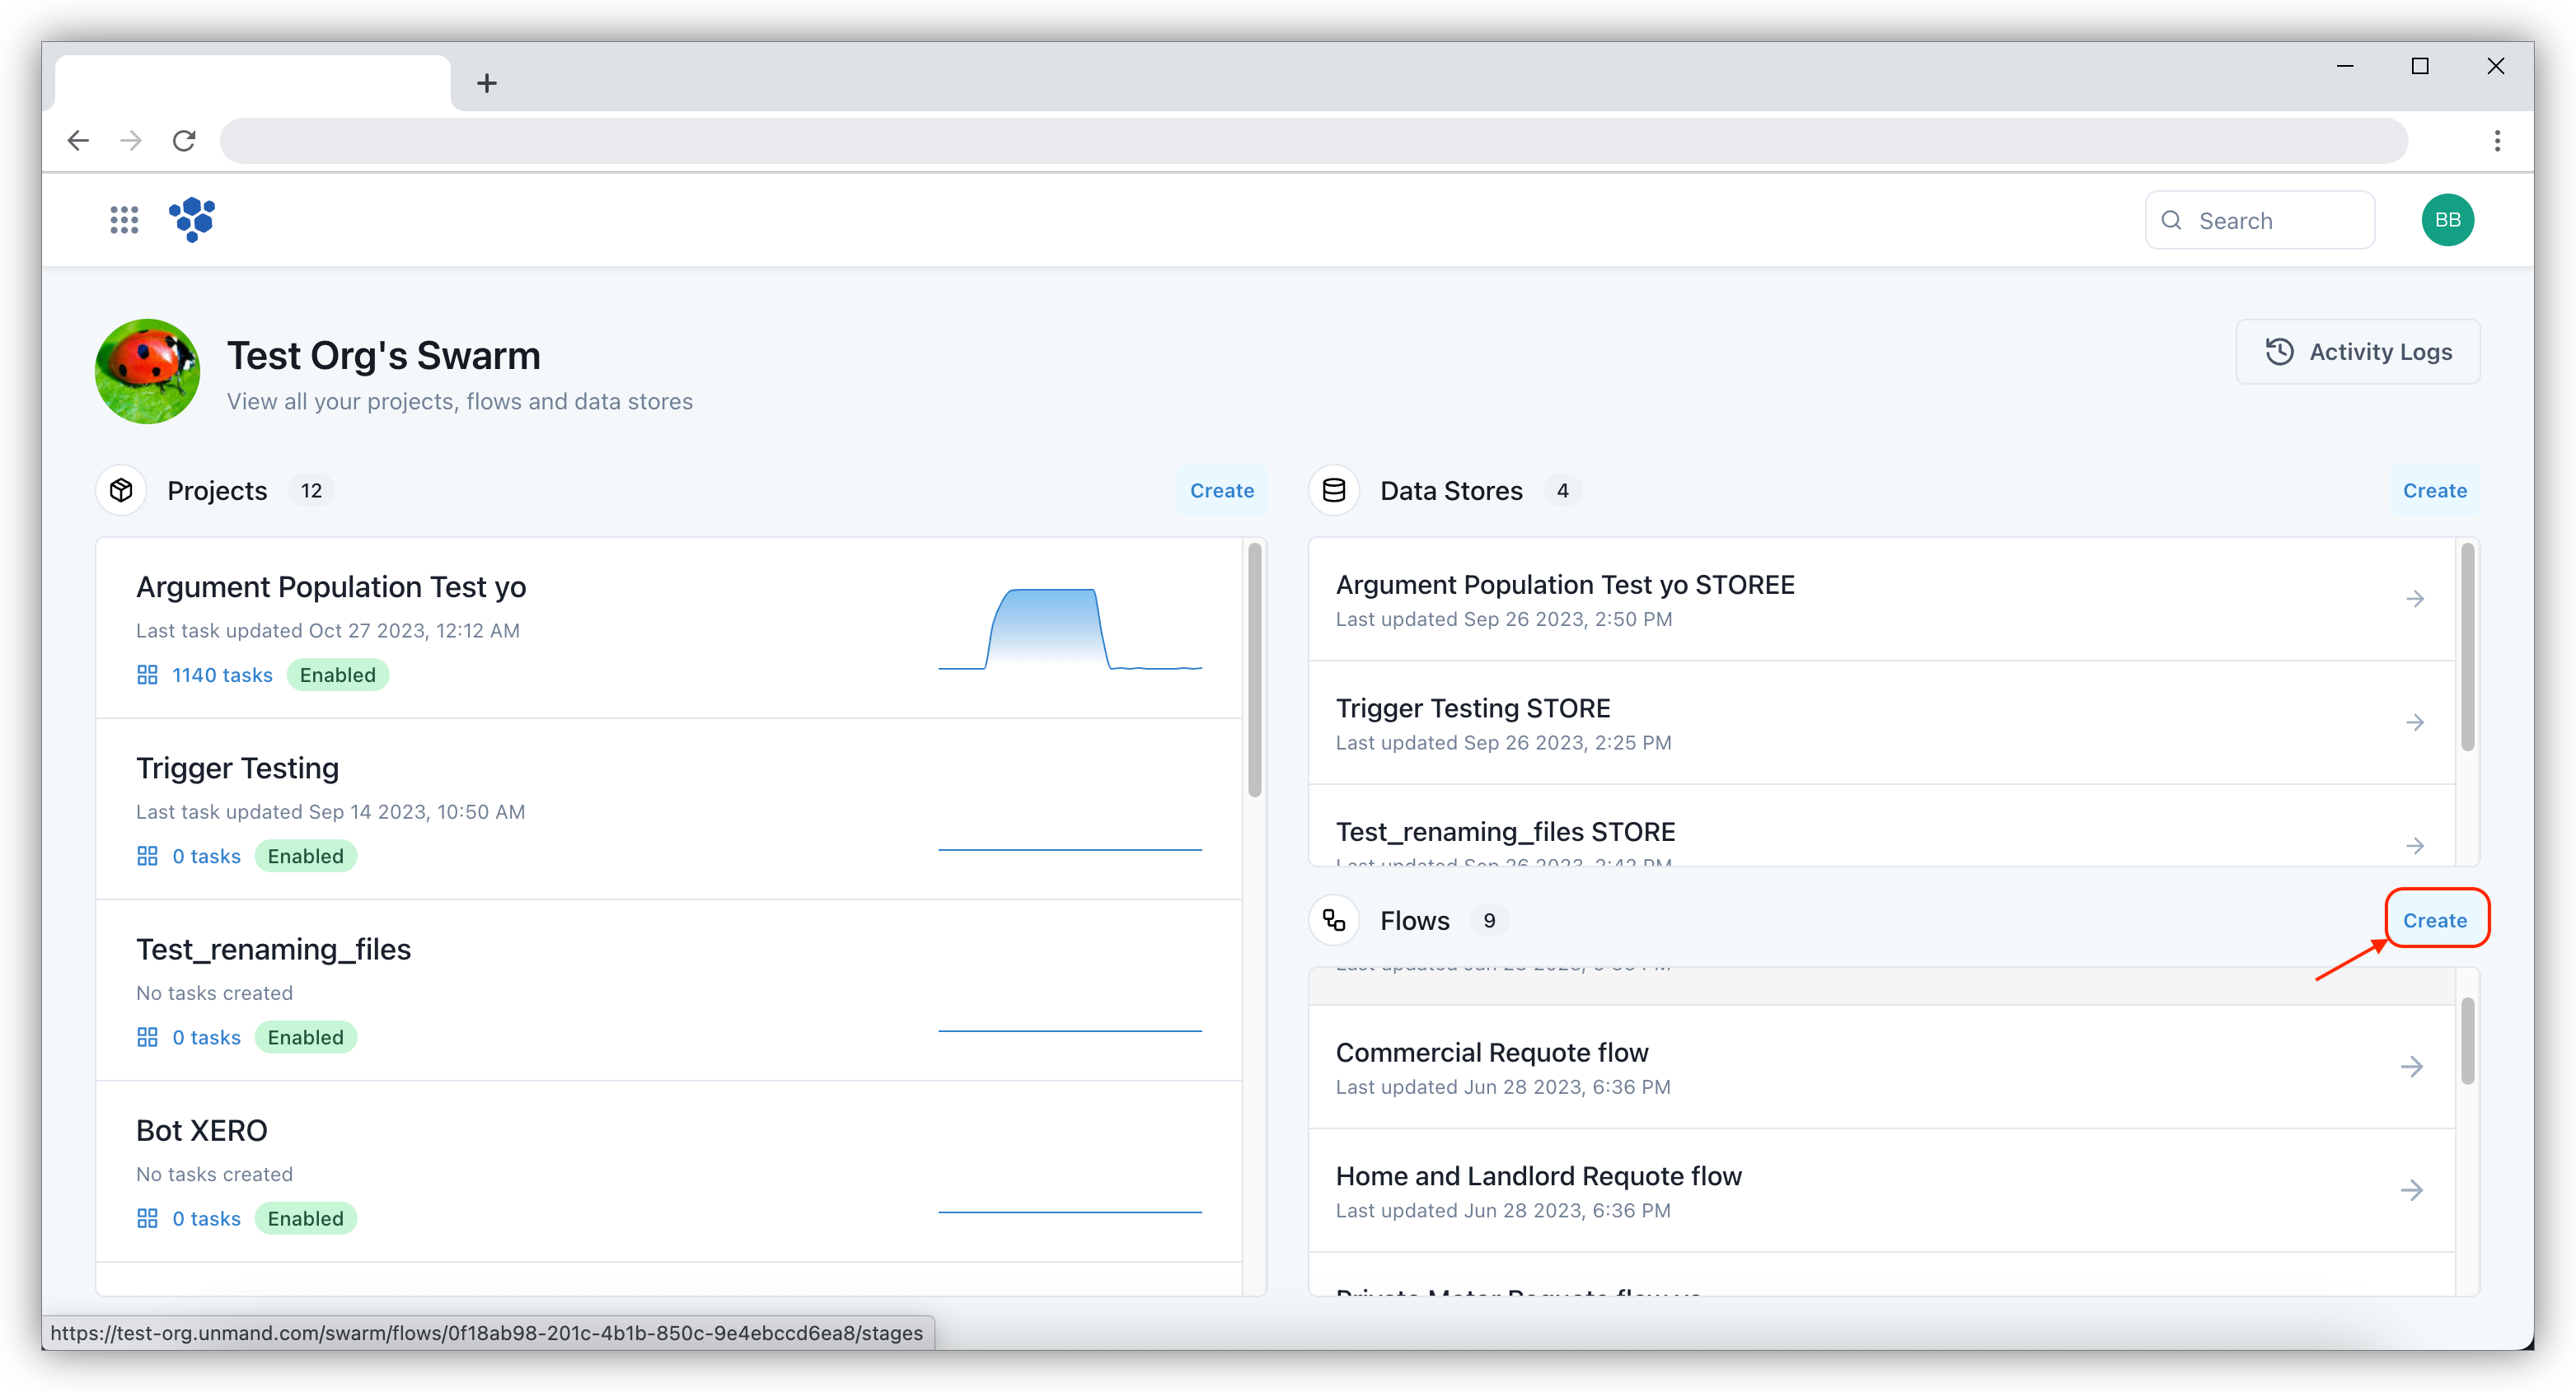Create a new data store
Screen dimensions: 2576x1392
tap(2434, 491)
